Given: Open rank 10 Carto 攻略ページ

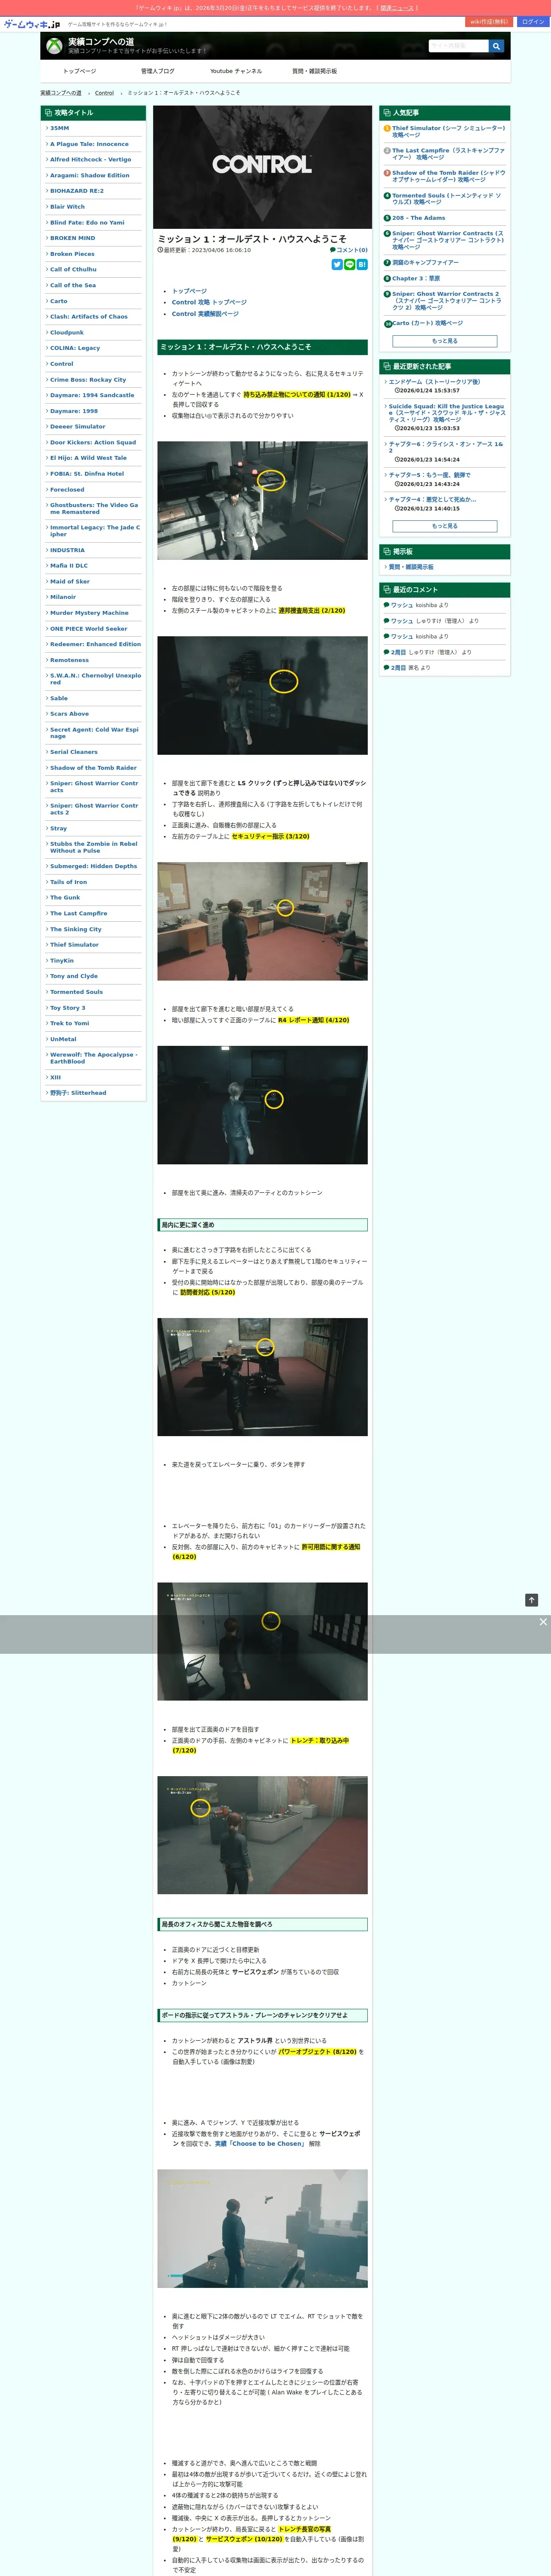Looking at the screenshot, I should [x=427, y=323].
